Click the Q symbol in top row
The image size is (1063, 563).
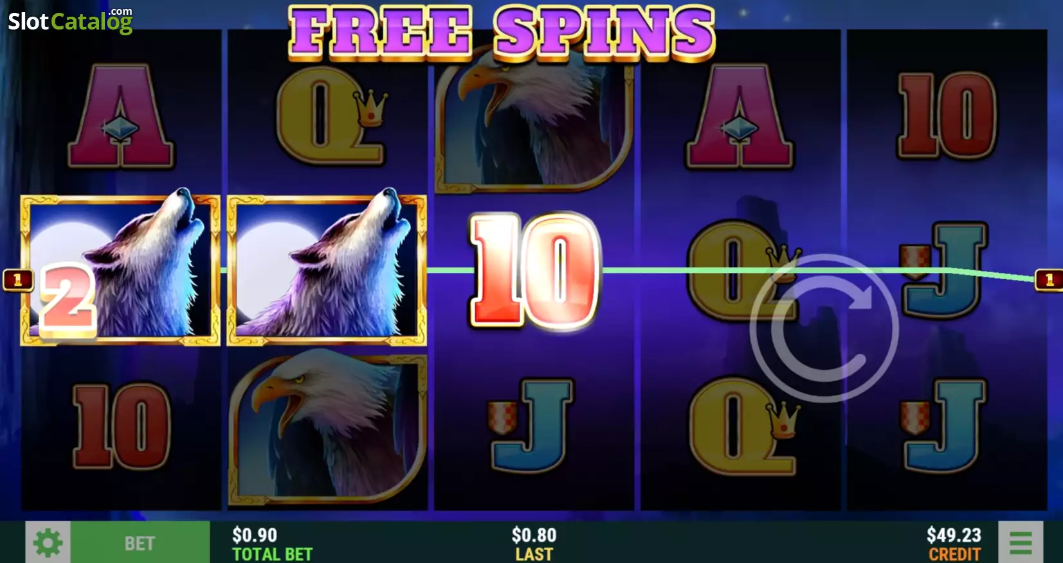point(331,116)
